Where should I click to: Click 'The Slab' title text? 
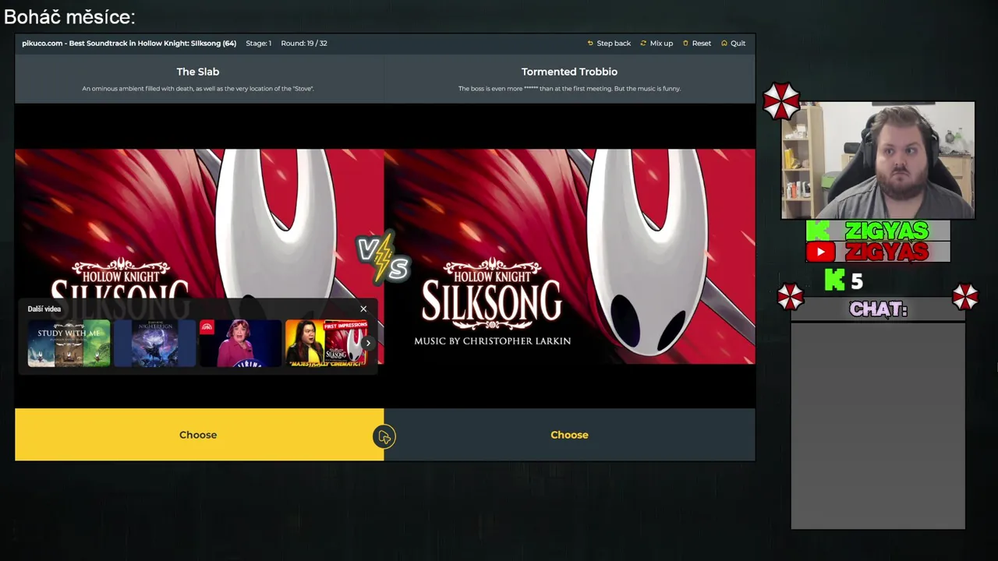(x=198, y=72)
